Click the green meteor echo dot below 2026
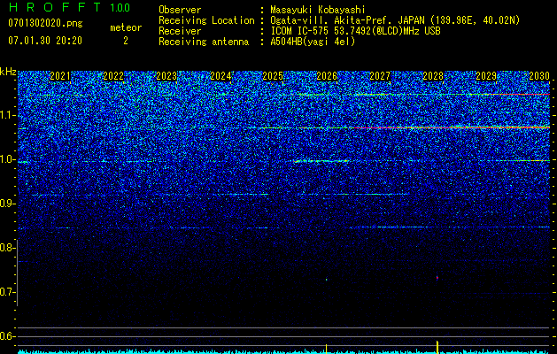The height and width of the screenshot is (354, 557). pyautogui.click(x=327, y=280)
